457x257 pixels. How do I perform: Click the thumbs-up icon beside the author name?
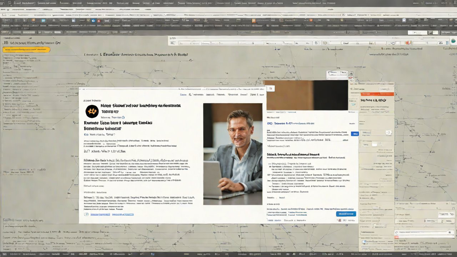pos(123,117)
